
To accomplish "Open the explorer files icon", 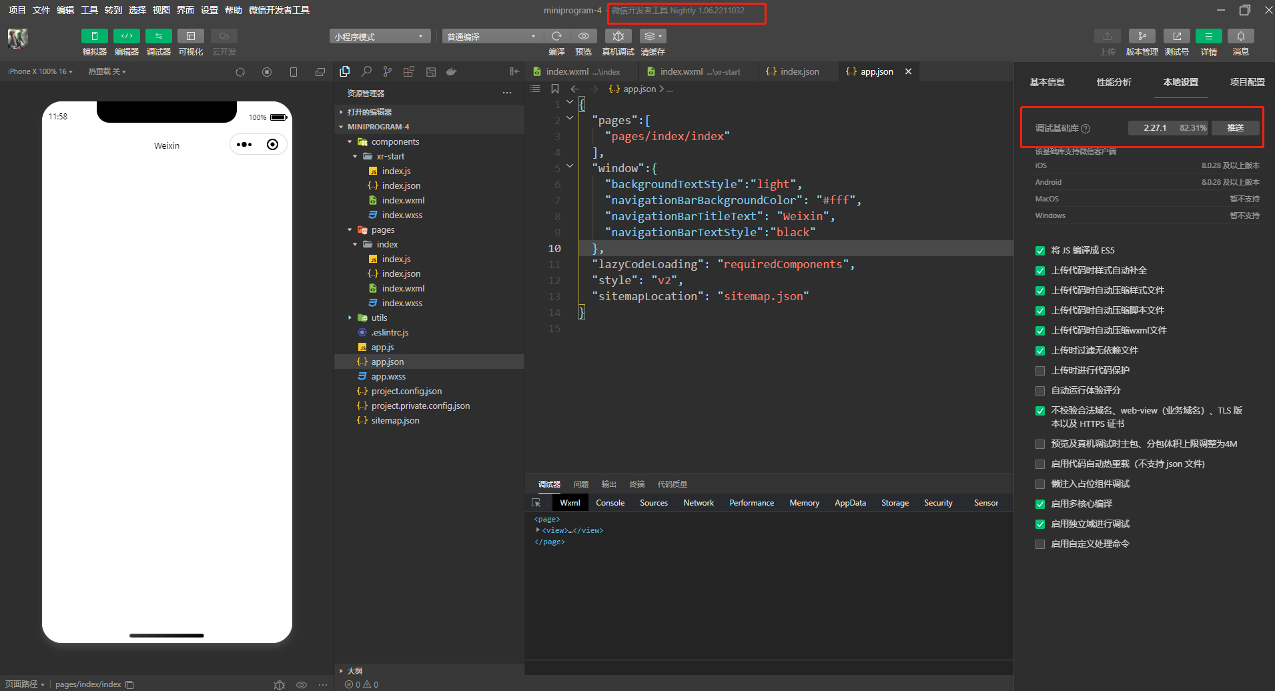I will (x=345, y=71).
